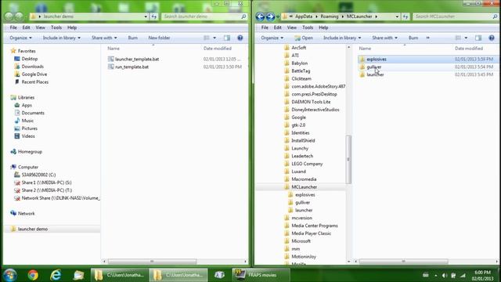Click horizontal scrollbar in launcher demo file list
501x282 pixels.
(152, 262)
